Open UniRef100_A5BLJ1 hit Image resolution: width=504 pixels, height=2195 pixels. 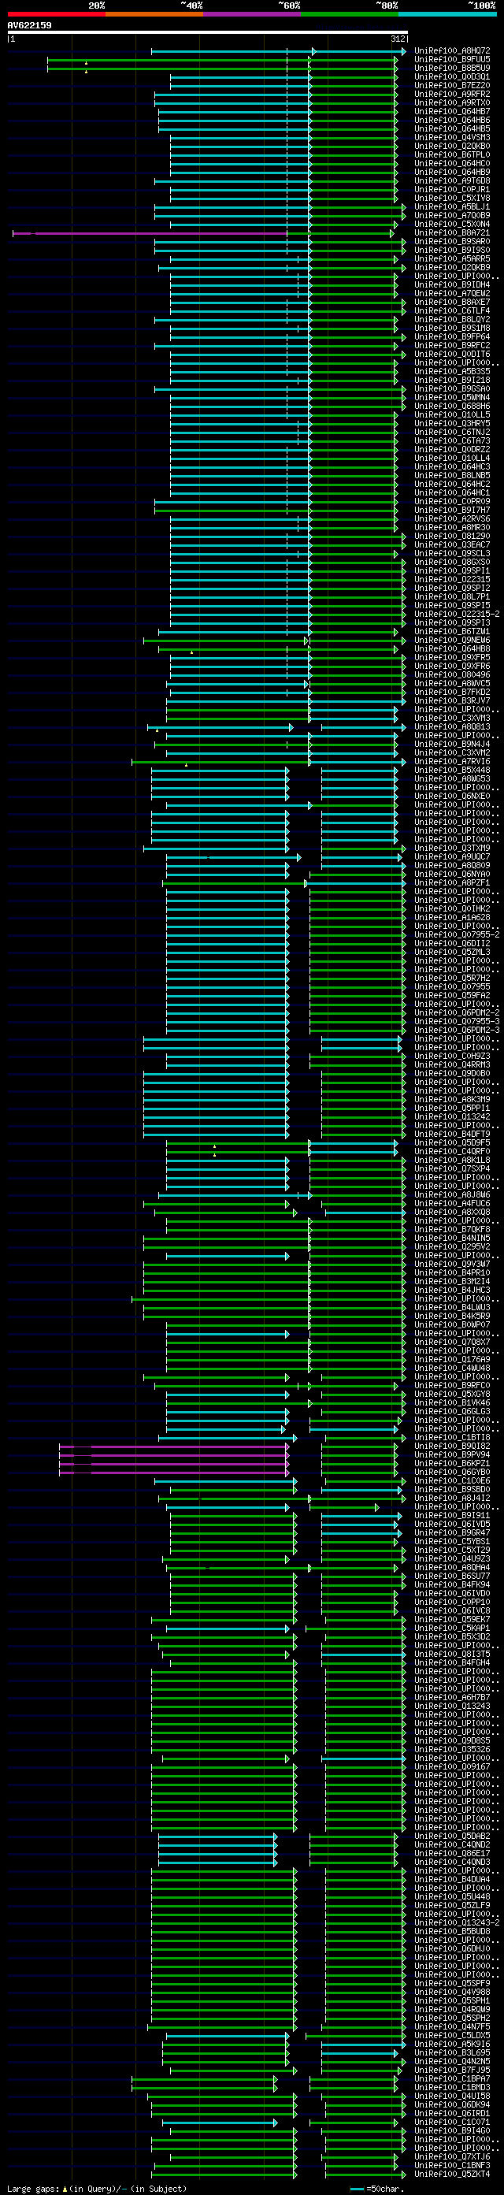click(452, 207)
